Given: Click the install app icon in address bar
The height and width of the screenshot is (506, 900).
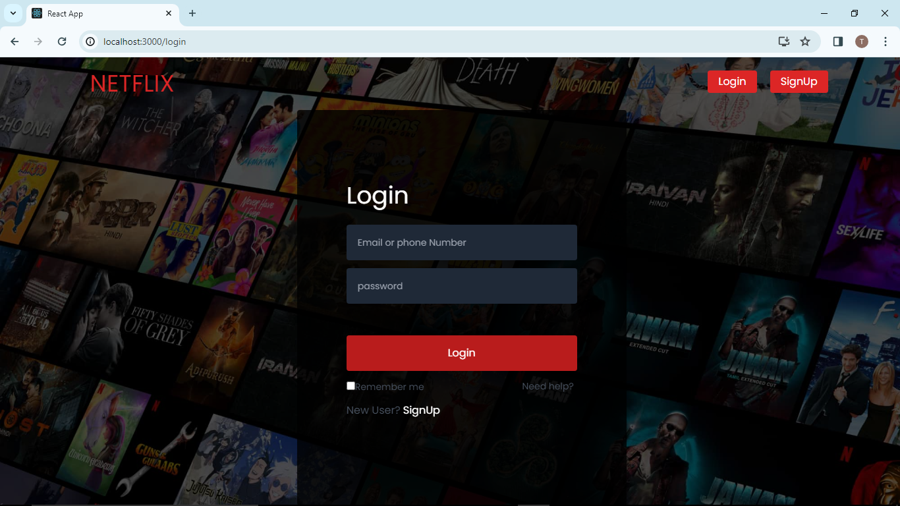Looking at the screenshot, I should tap(783, 42).
